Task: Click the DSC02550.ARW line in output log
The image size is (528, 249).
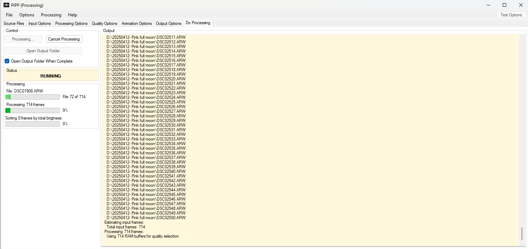Action: tap(146, 218)
